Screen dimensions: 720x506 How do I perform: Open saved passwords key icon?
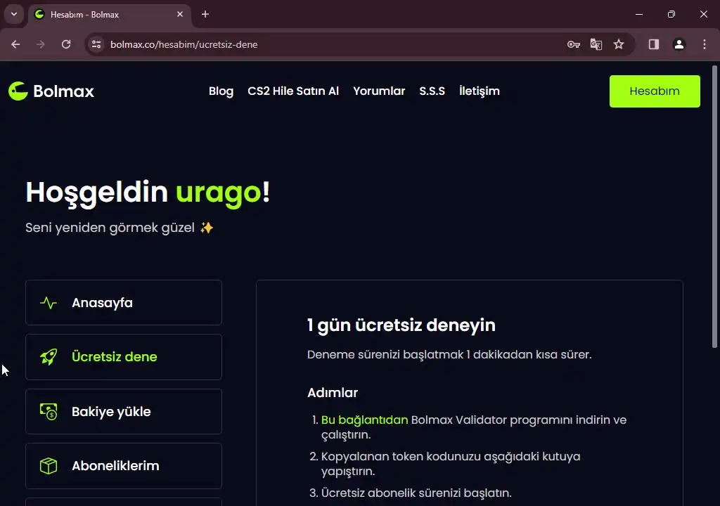point(574,44)
